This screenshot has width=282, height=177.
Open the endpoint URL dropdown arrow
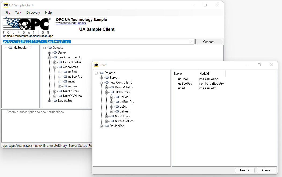pos(192,42)
